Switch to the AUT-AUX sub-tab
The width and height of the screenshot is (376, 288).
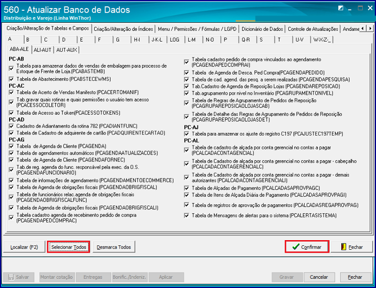click(67, 50)
